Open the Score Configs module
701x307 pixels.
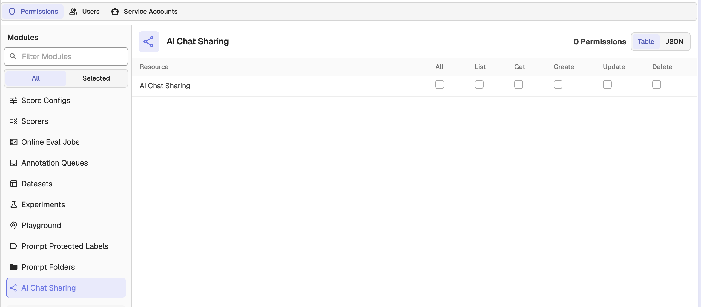pyautogui.click(x=66, y=100)
